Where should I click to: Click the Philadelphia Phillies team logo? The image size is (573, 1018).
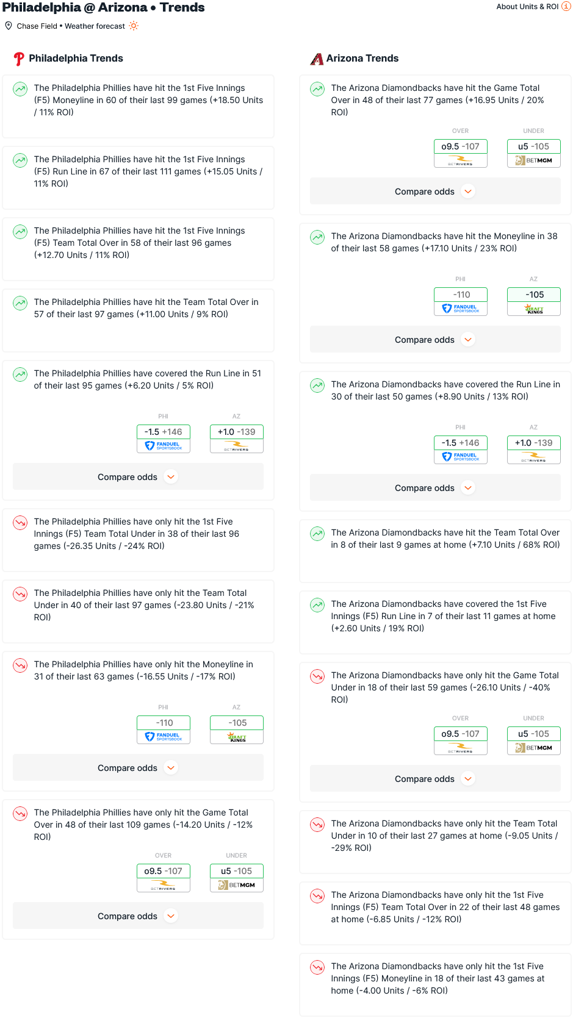(x=19, y=59)
